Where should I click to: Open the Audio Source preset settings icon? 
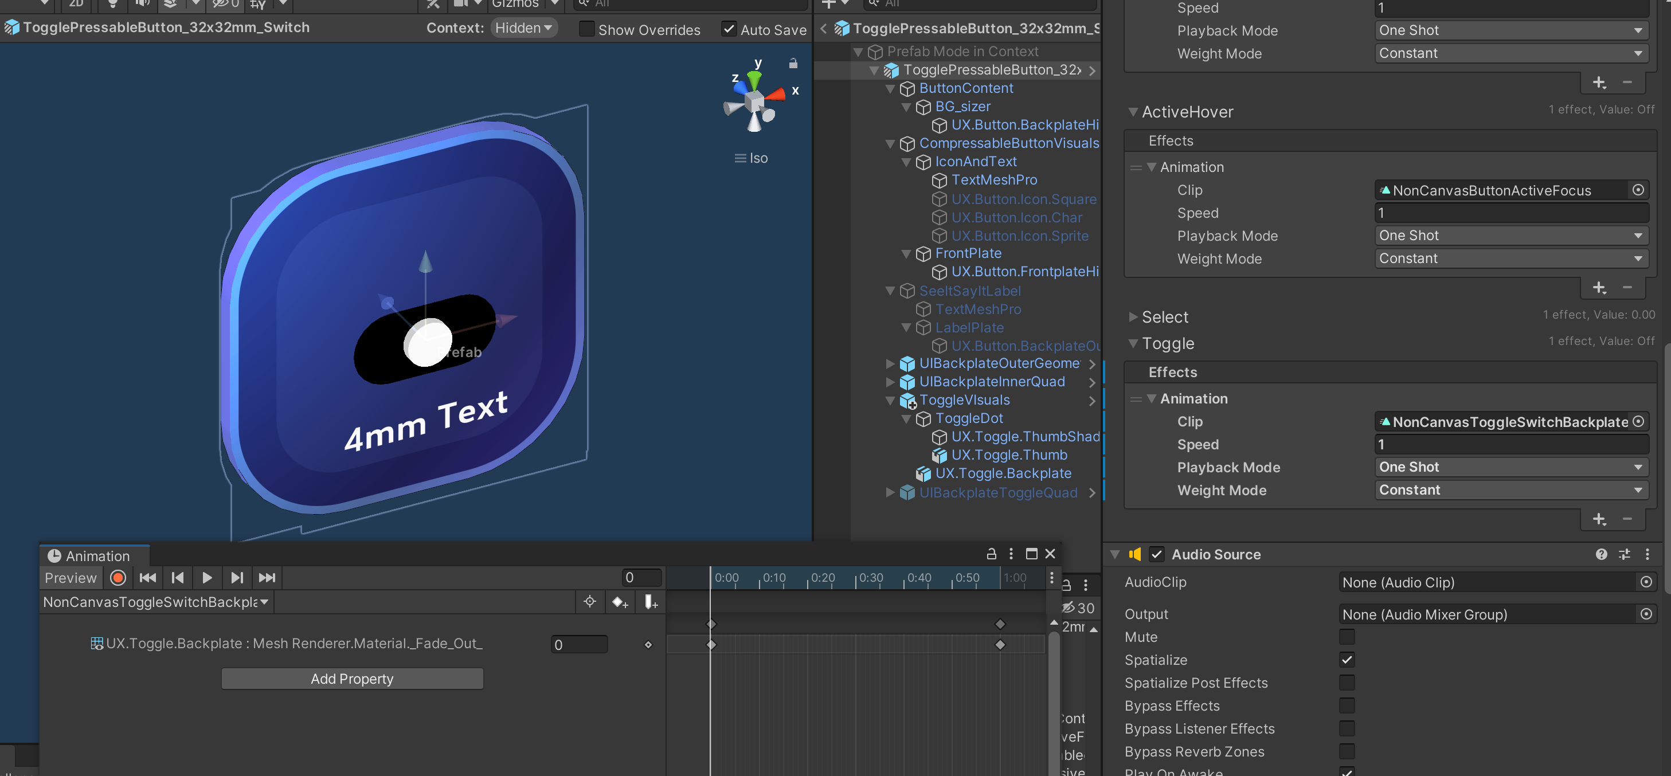tap(1625, 554)
